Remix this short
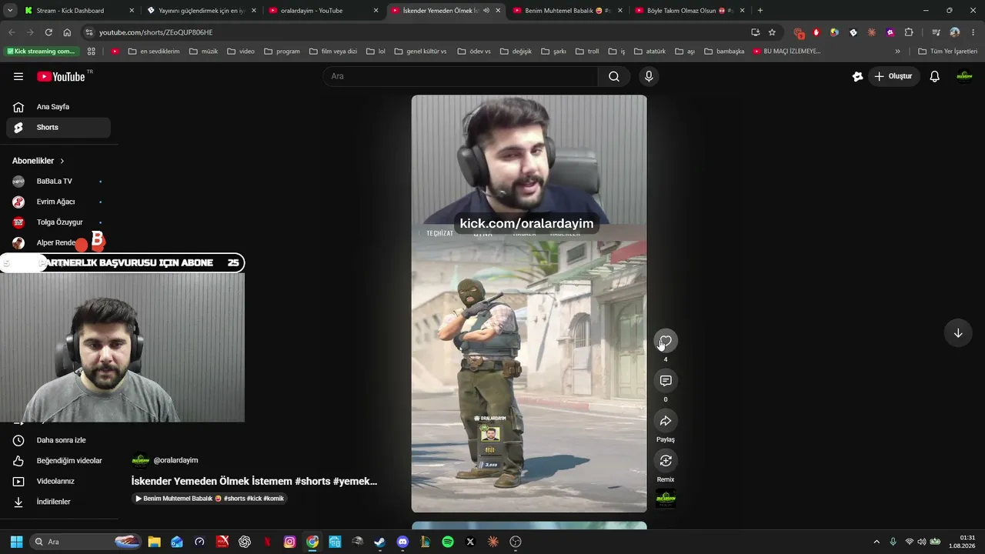Viewport: 985px width, 554px height. coord(666,461)
